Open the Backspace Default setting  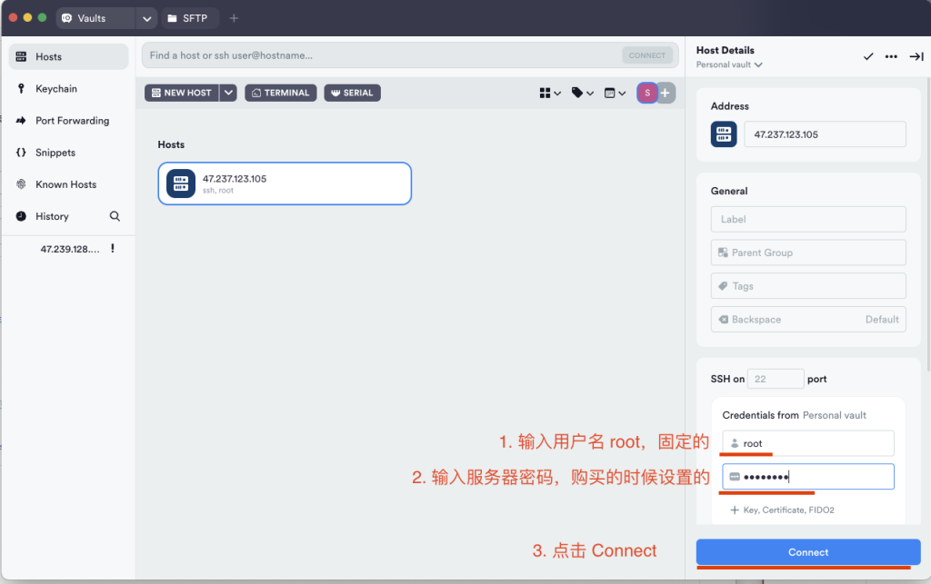coord(808,320)
